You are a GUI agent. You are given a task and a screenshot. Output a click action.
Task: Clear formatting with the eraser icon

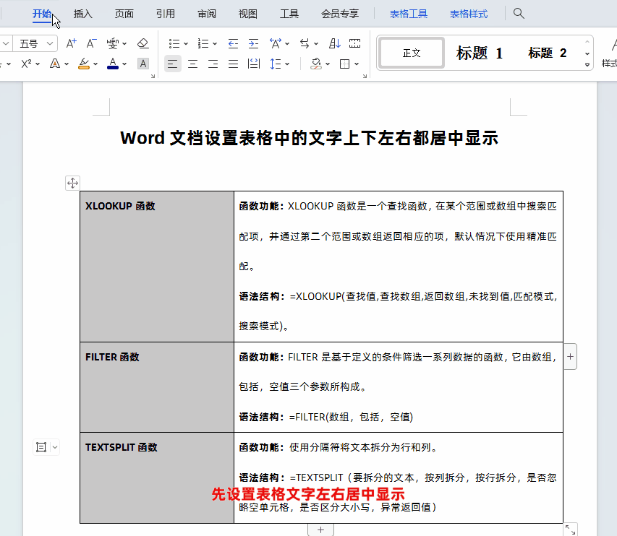click(142, 43)
